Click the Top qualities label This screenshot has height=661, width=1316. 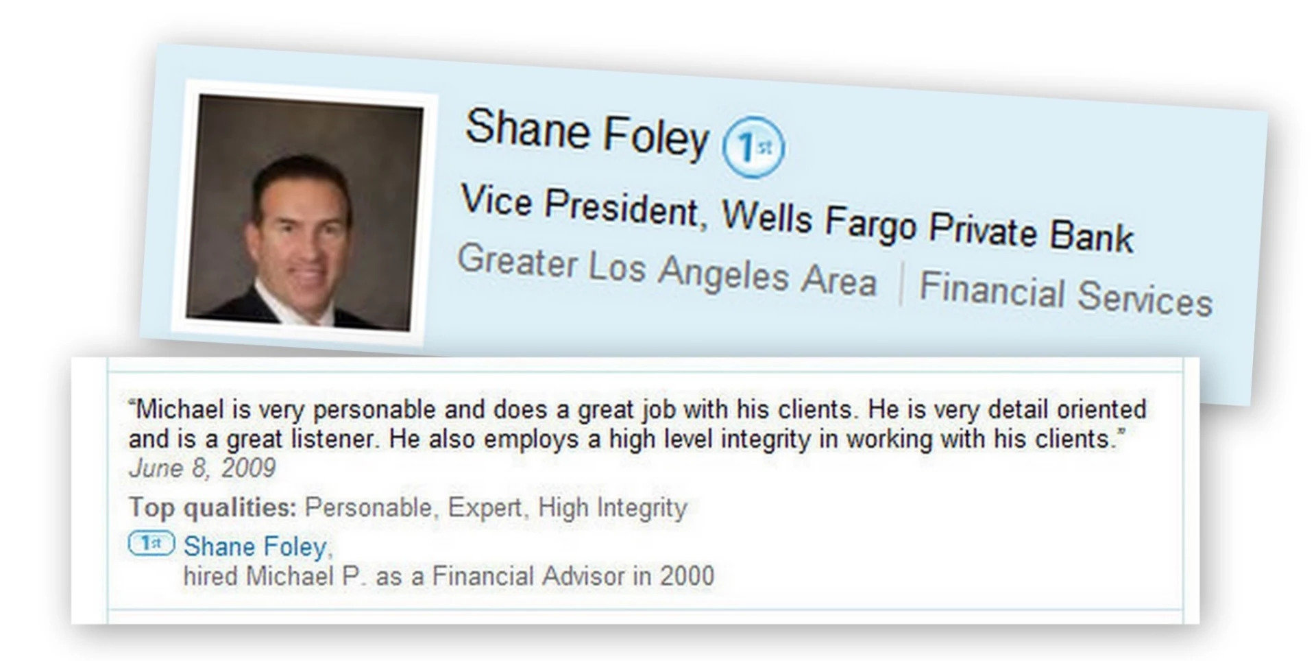(212, 507)
